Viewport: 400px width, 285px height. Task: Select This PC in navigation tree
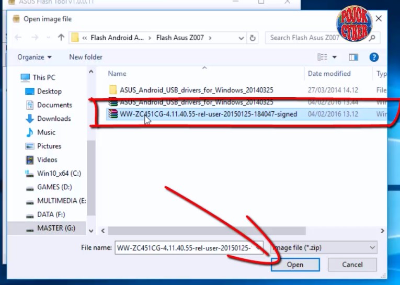44,77
